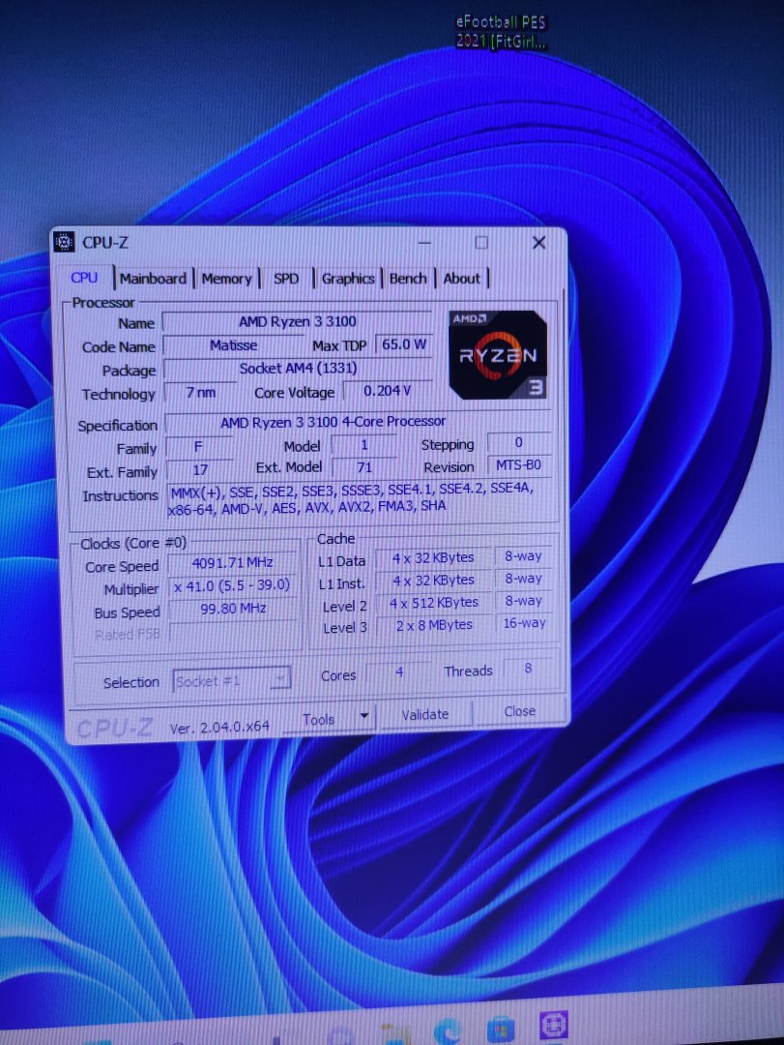
Task: Click the CPU-Z title bar app icon
Action: pos(64,242)
